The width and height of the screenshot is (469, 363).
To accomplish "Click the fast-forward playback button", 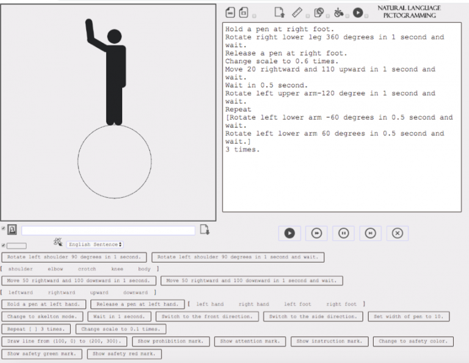I will pos(316,233).
